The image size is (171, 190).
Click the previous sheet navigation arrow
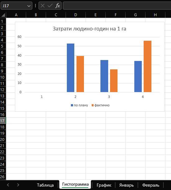[8, 185]
